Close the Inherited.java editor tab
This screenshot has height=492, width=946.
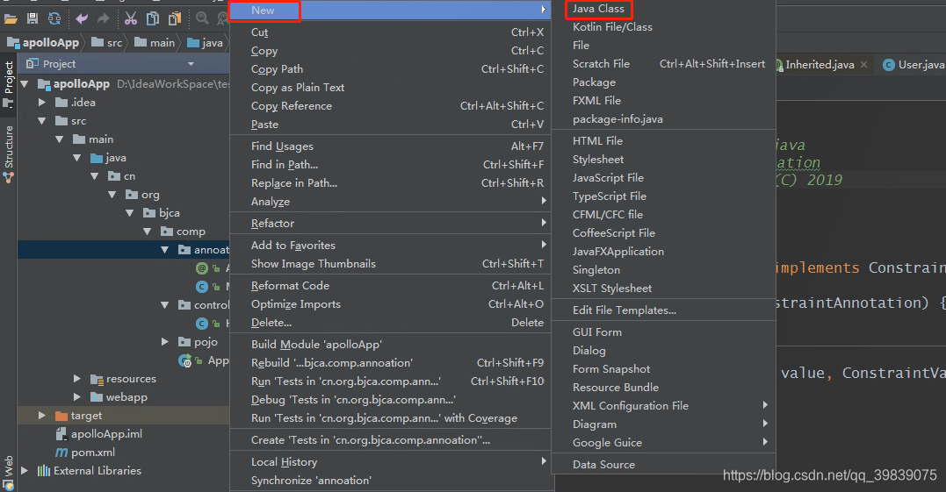pyautogui.click(x=864, y=64)
